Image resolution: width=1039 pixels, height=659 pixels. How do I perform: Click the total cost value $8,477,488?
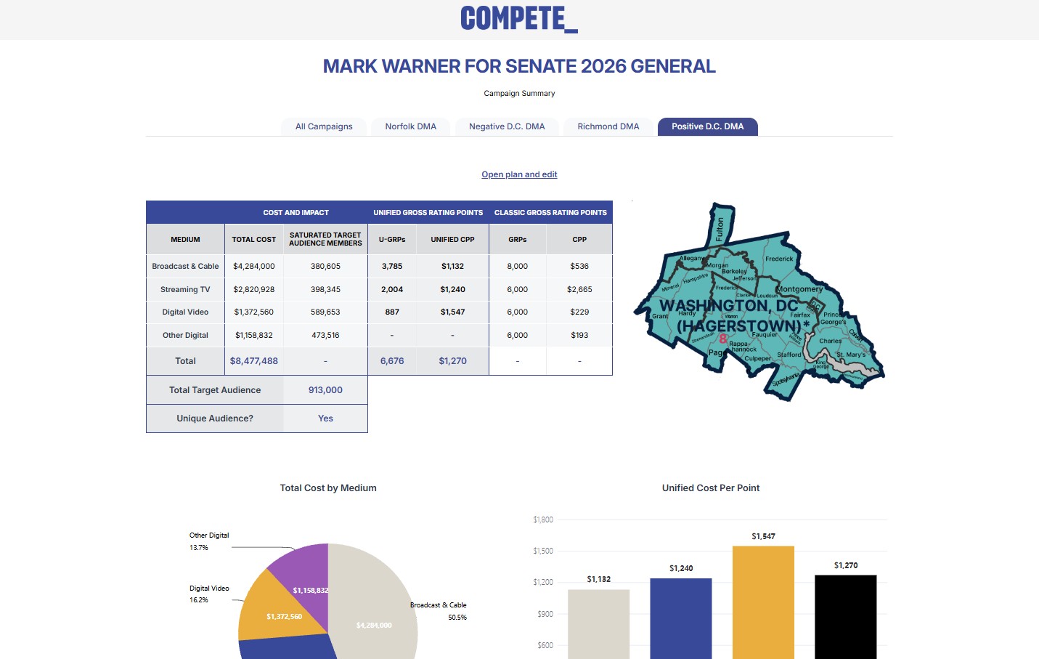(254, 361)
